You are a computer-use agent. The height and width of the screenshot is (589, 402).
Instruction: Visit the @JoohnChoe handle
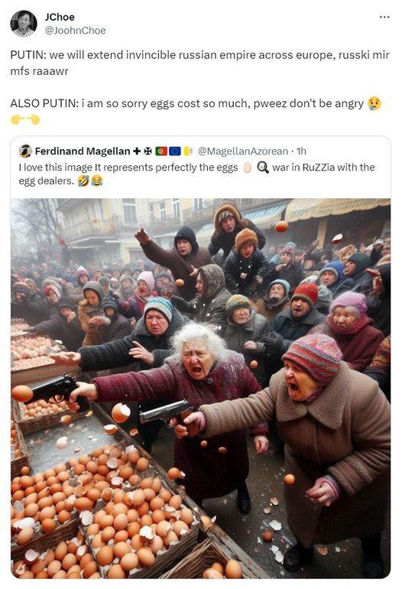tap(76, 31)
